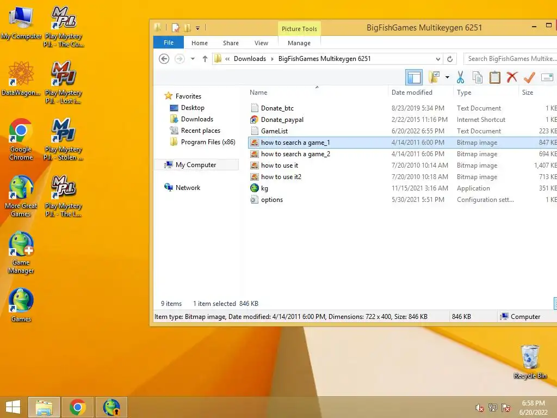Refresh the current folder
The height and width of the screenshot is (418, 557).
click(x=450, y=59)
